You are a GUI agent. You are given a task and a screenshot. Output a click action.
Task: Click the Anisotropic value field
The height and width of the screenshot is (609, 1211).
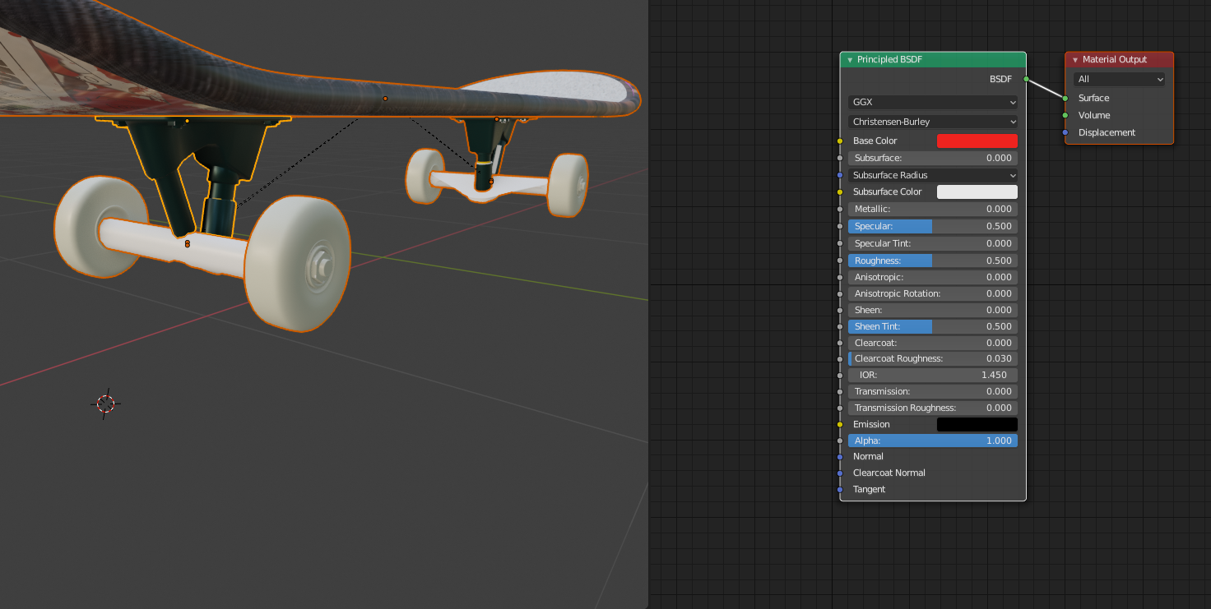click(933, 277)
